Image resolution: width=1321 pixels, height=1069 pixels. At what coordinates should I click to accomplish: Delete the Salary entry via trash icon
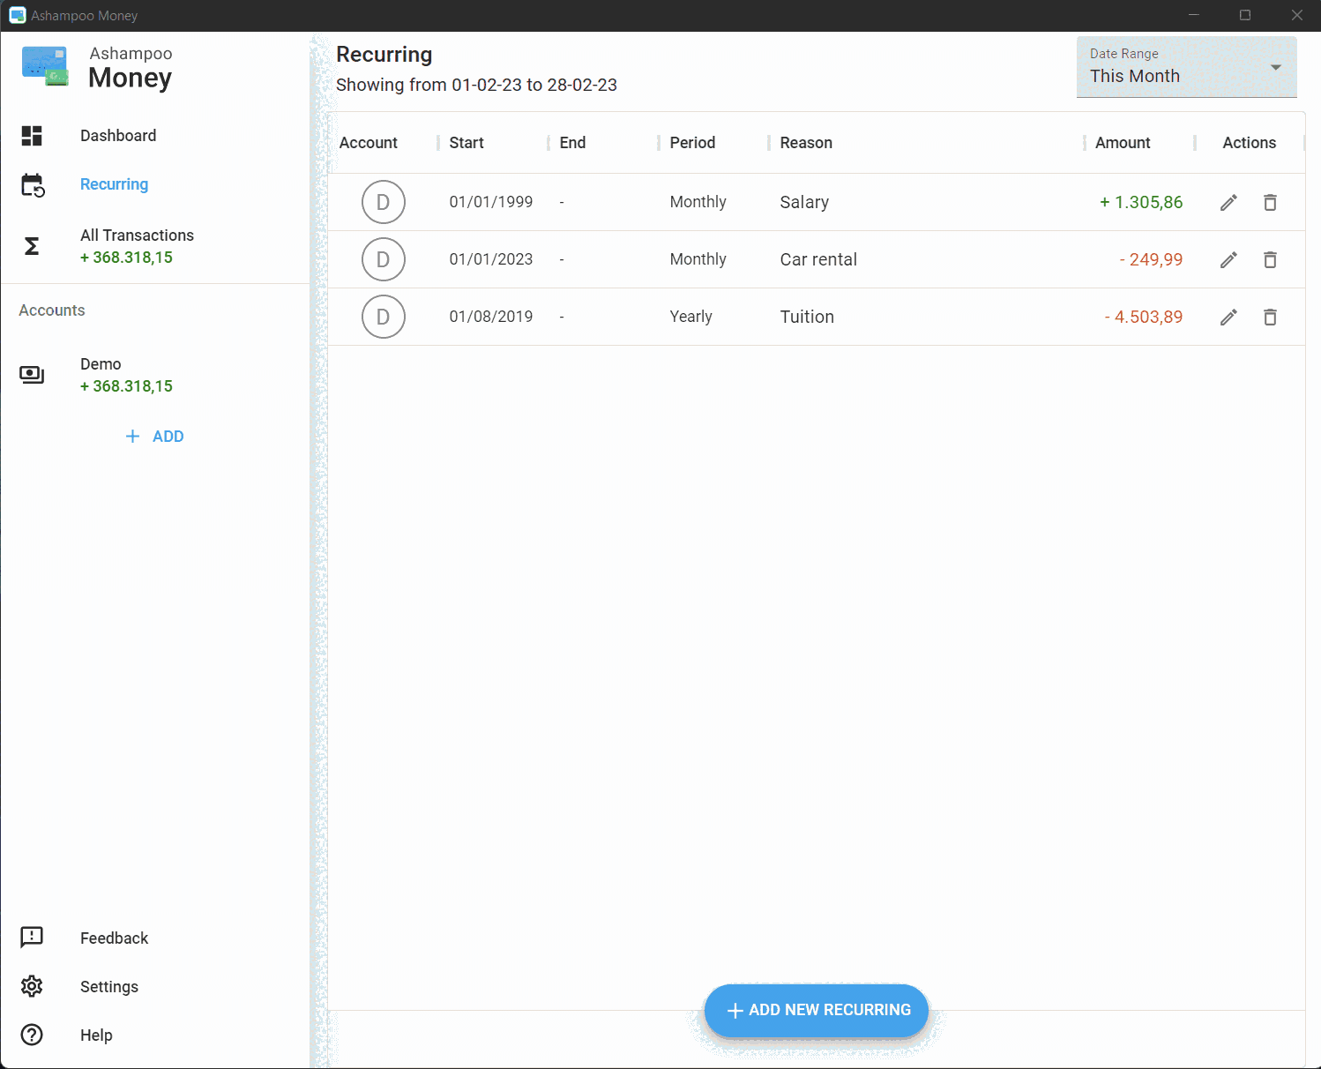[x=1270, y=202]
